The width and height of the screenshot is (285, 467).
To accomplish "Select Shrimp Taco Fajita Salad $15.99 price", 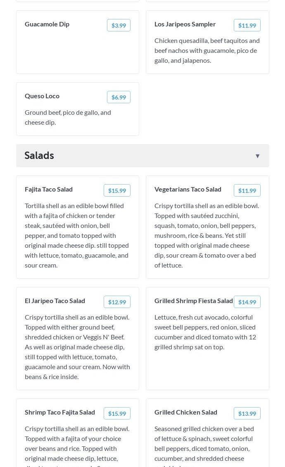I will tap(117, 414).
